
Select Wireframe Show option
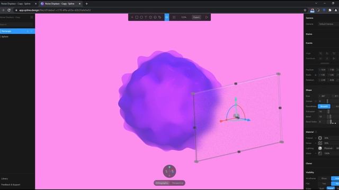[x=324, y=178]
